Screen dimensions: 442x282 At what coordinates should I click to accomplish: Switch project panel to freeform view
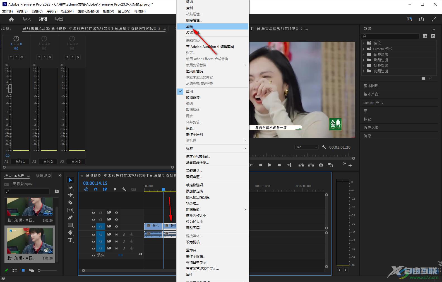32,270
